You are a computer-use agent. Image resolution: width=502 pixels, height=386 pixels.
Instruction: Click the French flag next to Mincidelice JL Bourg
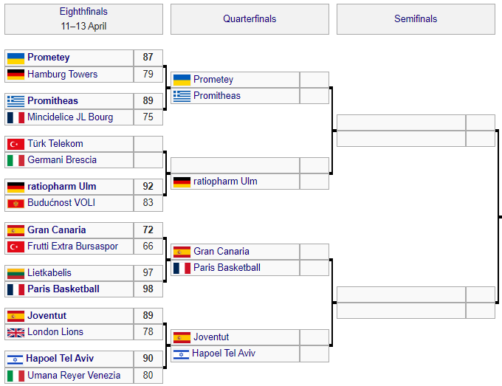click(x=16, y=117)
